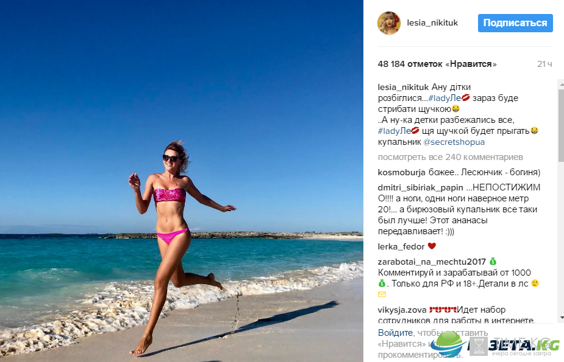The width and height of the screenshot is (564, 362).
Task: Open the #ladyЛе hashtag in Russian caption
Action: point(394,131)
